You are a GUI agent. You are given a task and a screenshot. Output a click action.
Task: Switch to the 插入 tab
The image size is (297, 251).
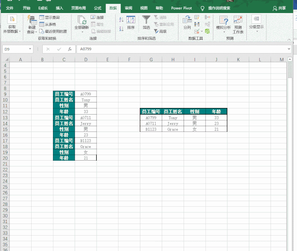(59, 8)
